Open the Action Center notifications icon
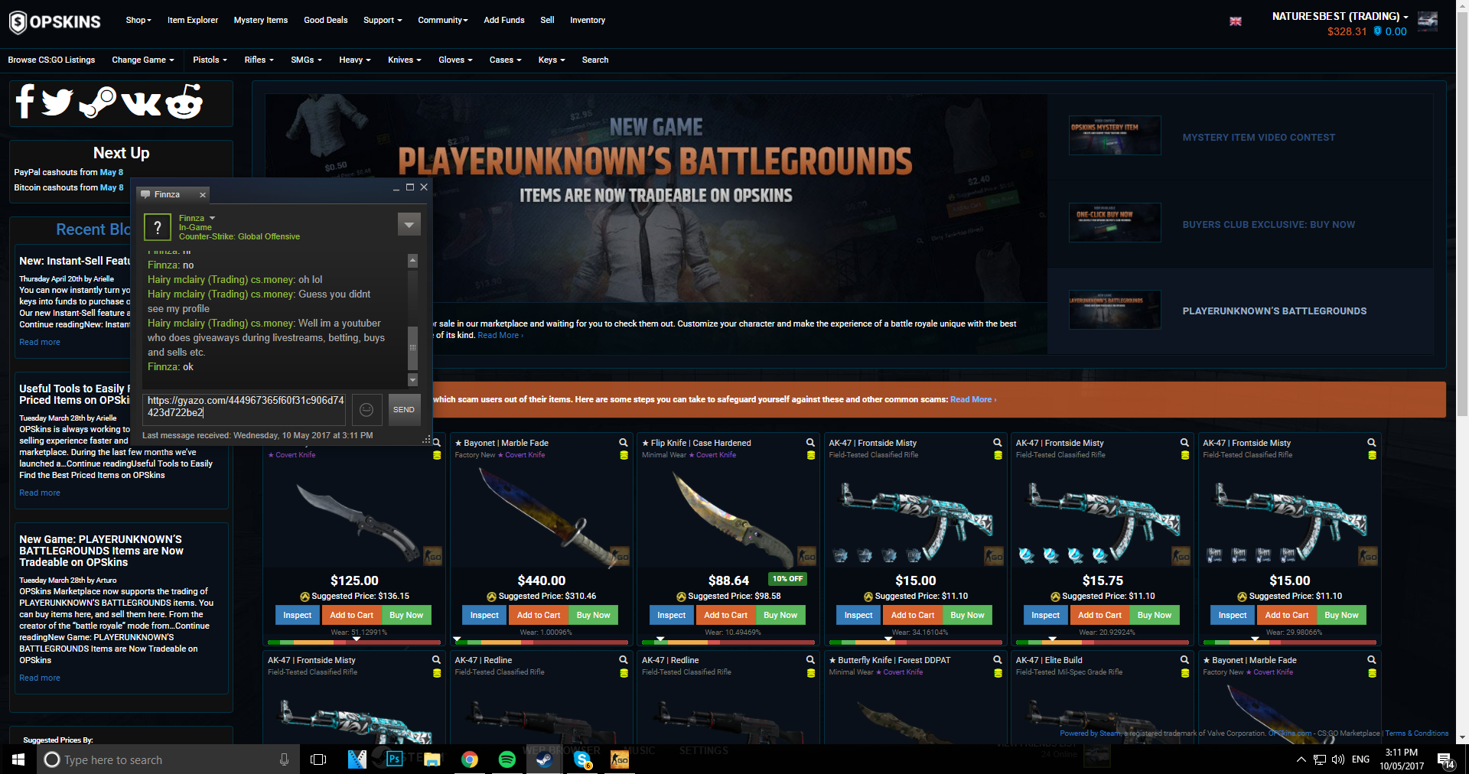This screenshot has width=1469, height=774. click(1445, 759)
